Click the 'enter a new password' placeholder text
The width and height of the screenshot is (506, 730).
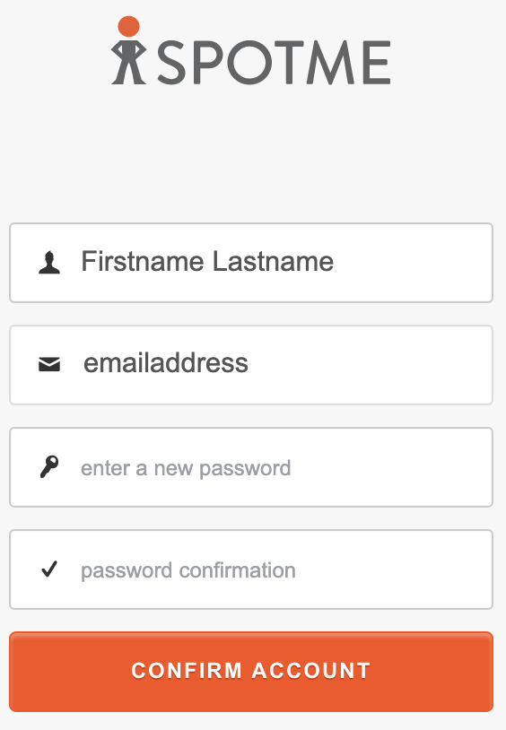186,468
